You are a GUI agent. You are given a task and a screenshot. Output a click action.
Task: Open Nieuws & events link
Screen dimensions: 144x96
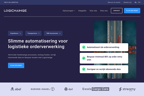tap(114, 2)
